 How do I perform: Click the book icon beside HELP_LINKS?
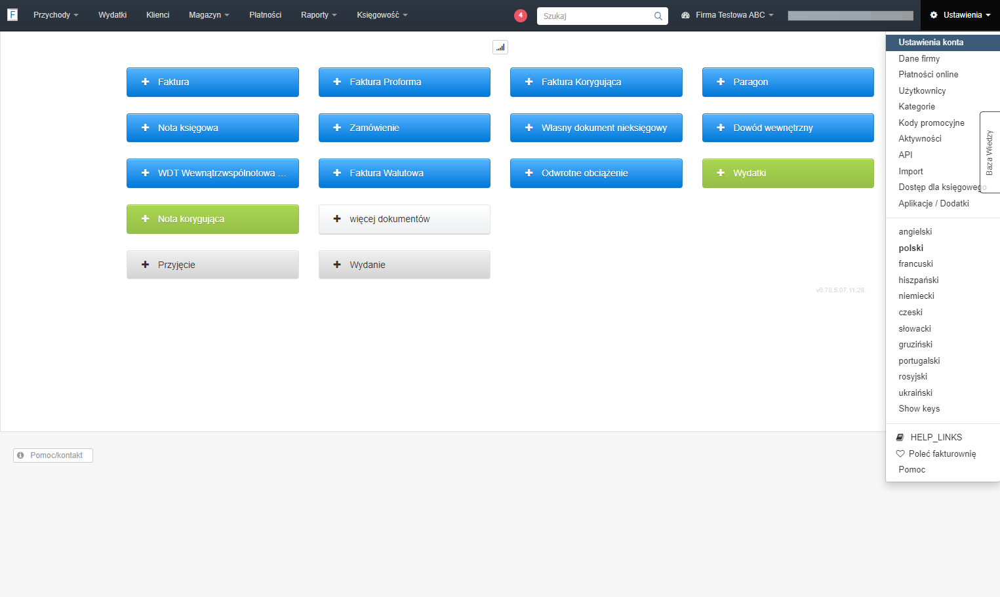coord(900,437)
